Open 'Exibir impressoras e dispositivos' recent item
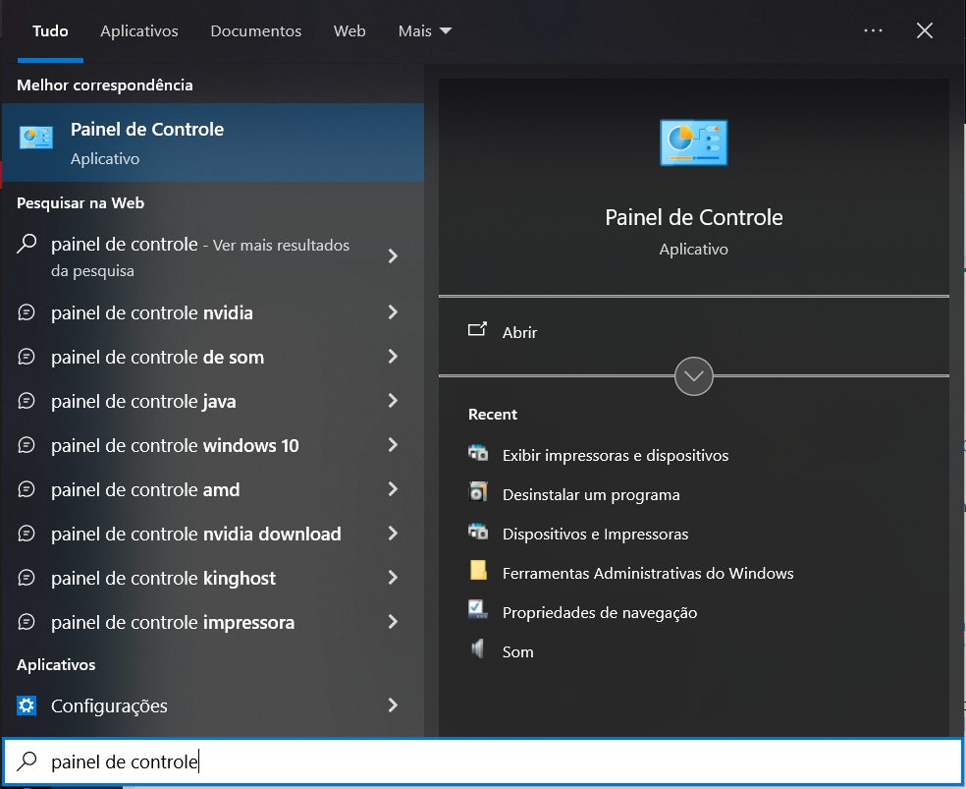The width and height of the screenshot is (966, 789). point(616,455)
